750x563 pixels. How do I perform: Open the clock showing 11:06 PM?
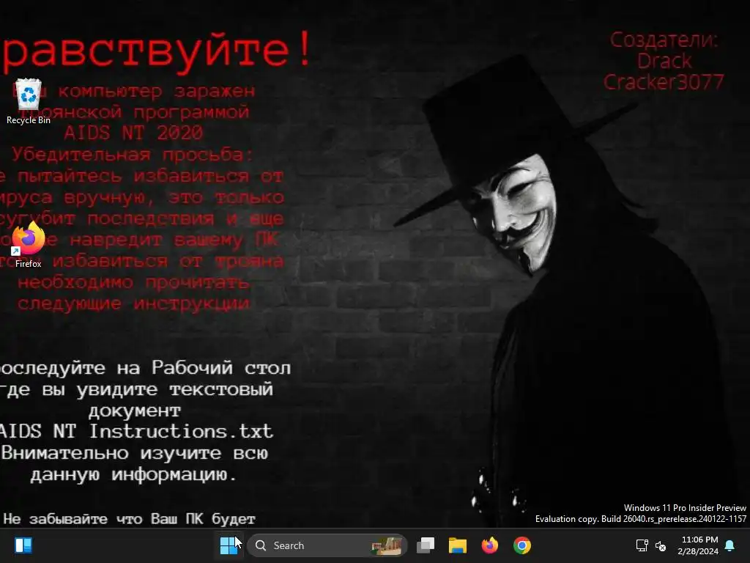698,545
